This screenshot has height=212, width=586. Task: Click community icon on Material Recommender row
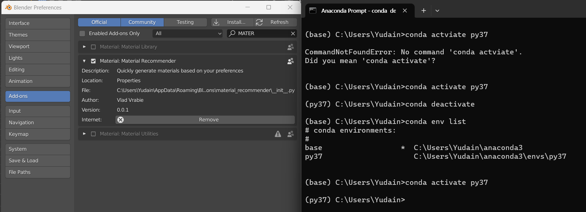click(x=290, y=61)
